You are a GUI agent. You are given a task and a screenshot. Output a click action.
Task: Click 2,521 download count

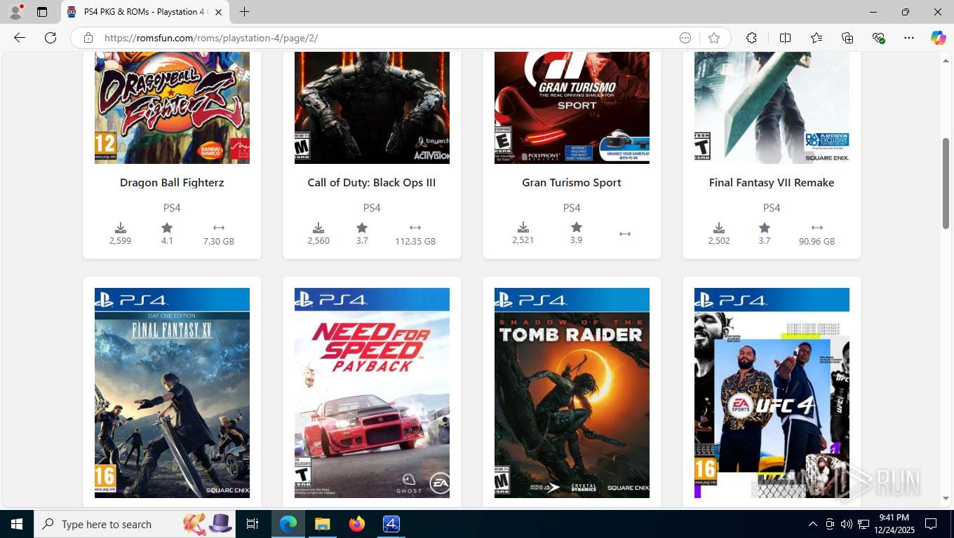point(523,240)
